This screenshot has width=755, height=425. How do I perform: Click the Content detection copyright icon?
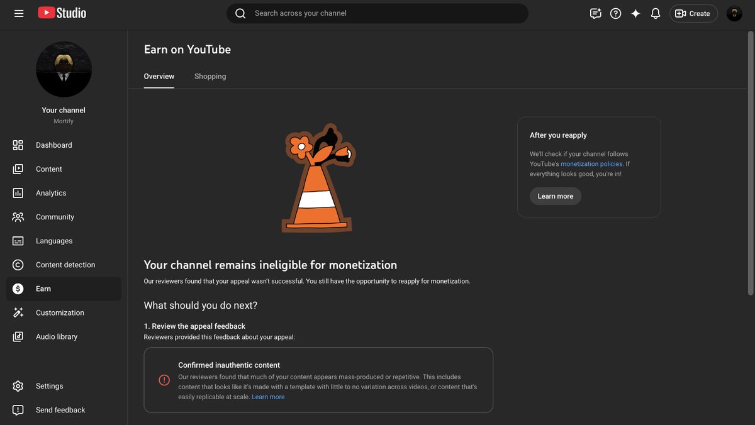point(18,265)
